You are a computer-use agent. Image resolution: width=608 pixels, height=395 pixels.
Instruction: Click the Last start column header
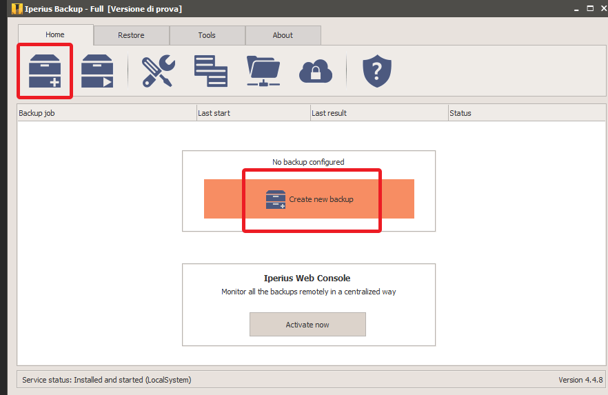(x=254, y=113)
